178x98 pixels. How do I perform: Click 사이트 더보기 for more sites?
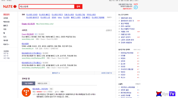[107, 73]
